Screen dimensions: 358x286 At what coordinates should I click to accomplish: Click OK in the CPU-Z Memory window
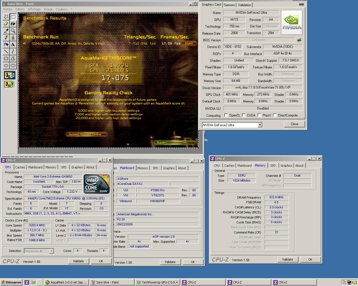point(310,259)
